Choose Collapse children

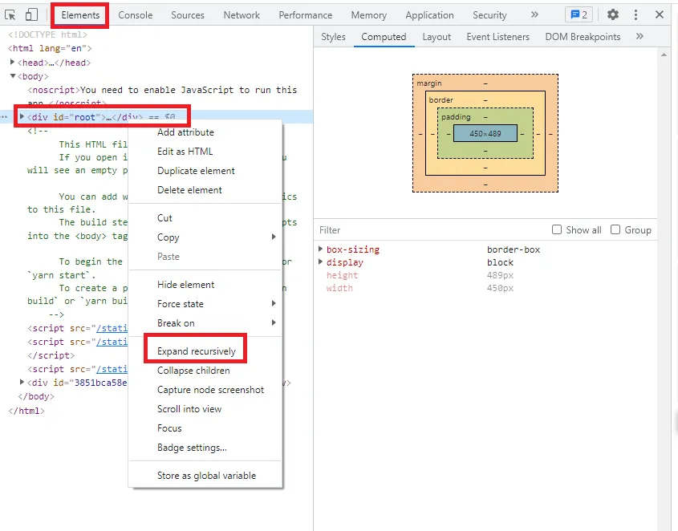point(205,371)
